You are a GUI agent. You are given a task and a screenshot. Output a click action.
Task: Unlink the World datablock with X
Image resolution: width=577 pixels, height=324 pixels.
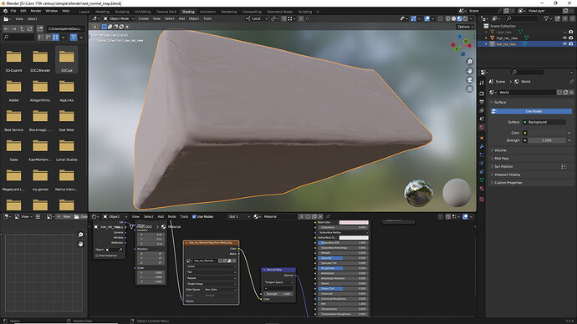[x=571, y=92]
